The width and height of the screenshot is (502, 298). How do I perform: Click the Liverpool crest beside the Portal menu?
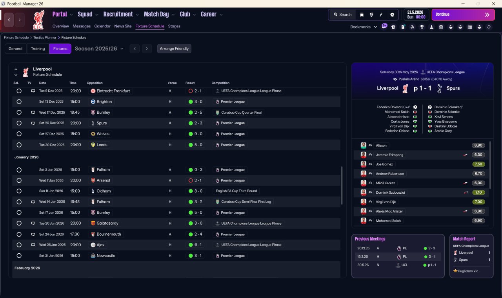pyautogui.click(x=38, y=20)
